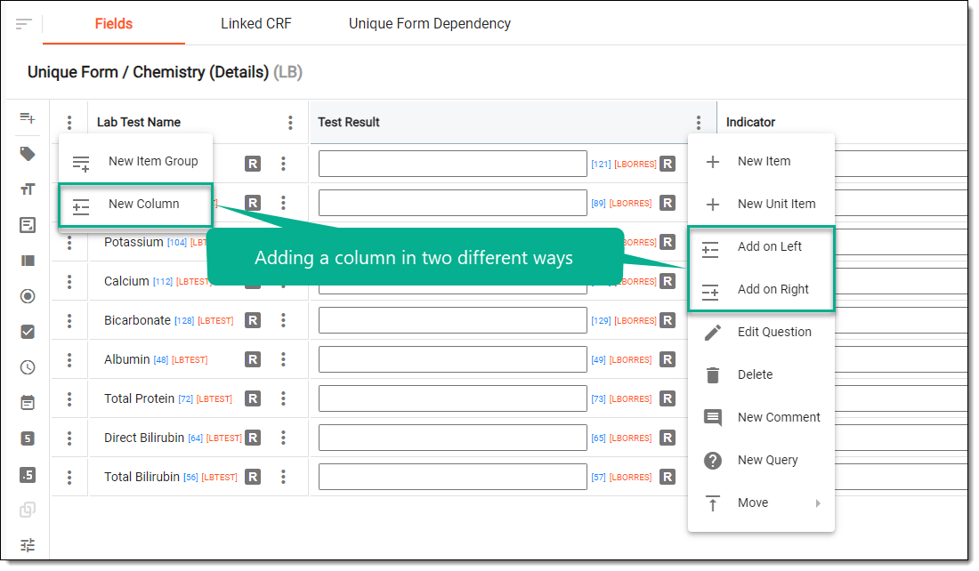Image resolution: width=979 pixels, height=571 pixels.
Task: Click the Direct Bilirubin row label
Action: [144, 438]
